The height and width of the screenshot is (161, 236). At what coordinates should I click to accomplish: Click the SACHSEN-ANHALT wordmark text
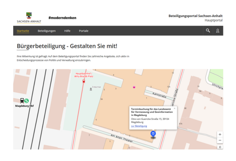[29, 21]
